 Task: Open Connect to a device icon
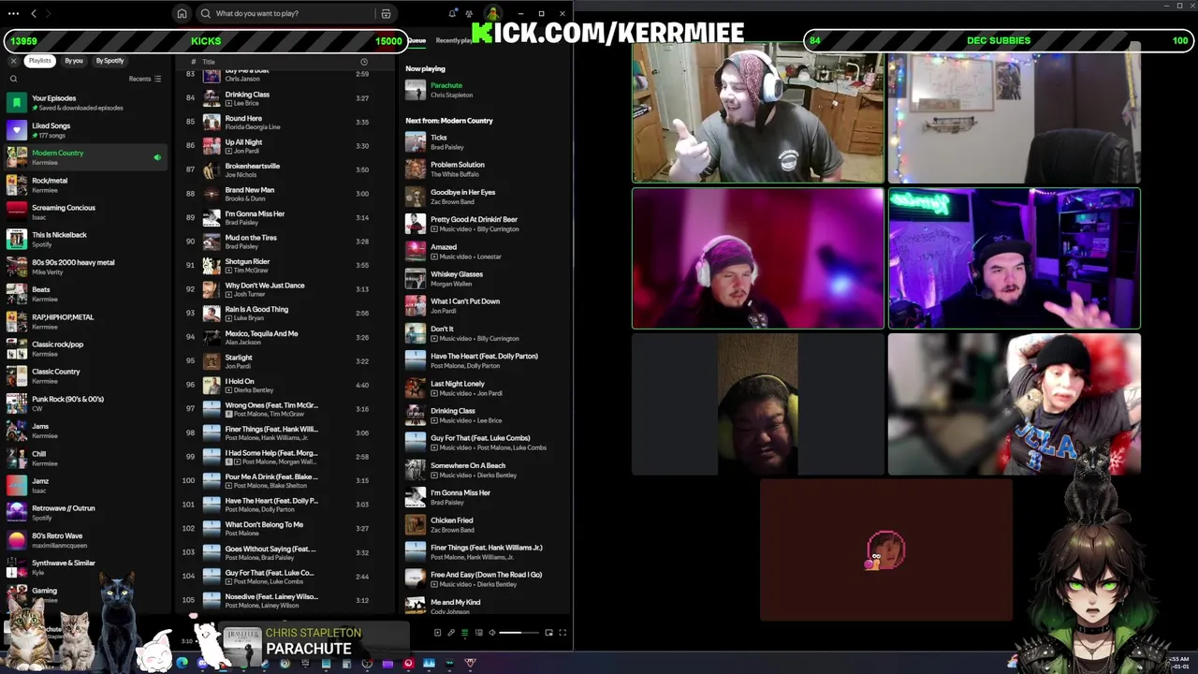tap(478, 633)
